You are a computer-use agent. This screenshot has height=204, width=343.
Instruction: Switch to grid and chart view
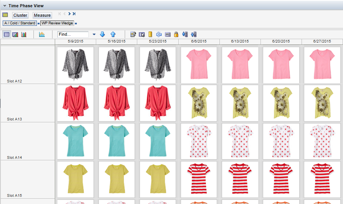click(15, 34)
